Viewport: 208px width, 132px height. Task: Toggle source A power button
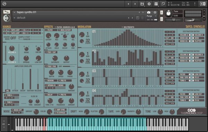(x=6, y=30)
